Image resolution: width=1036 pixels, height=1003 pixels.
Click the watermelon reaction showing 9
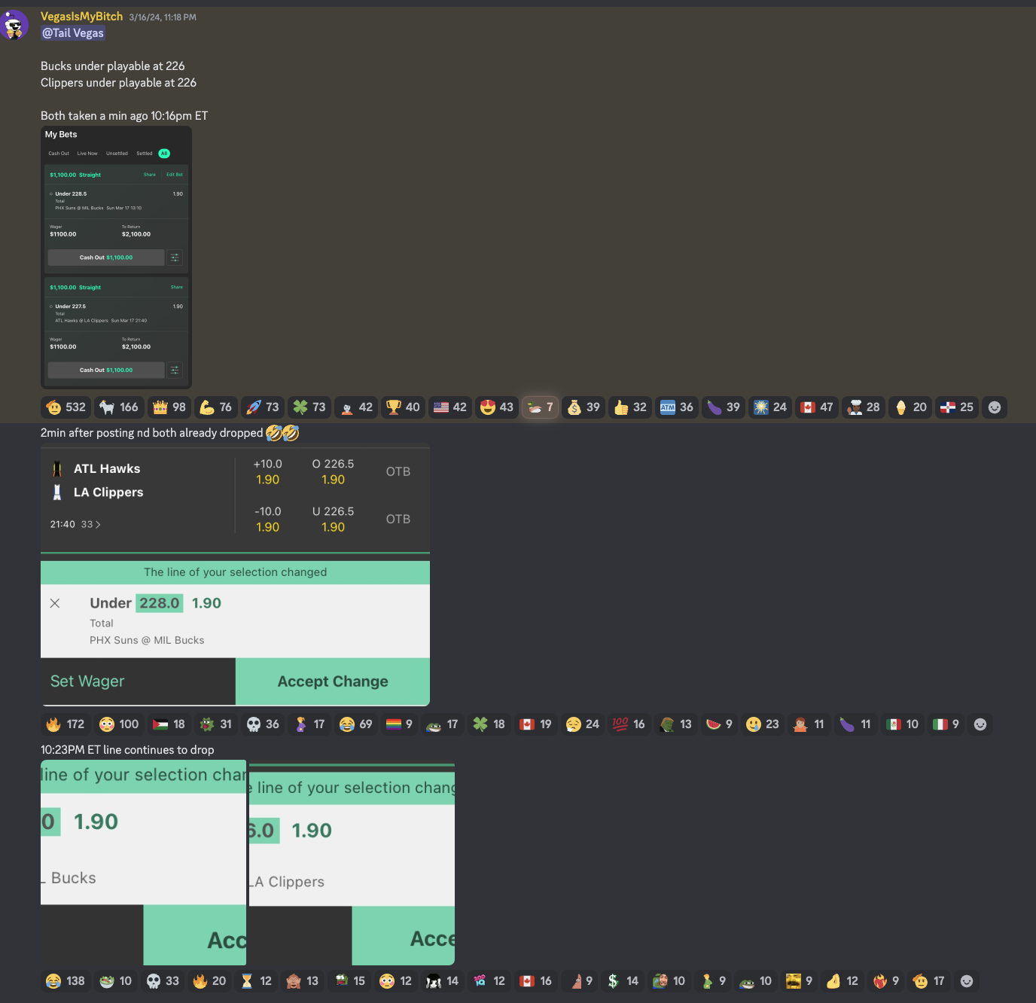[720, 724]
